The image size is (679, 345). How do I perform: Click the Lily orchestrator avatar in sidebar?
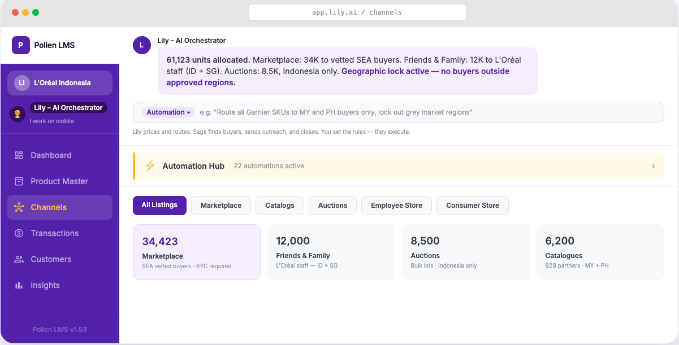point(18,114)
